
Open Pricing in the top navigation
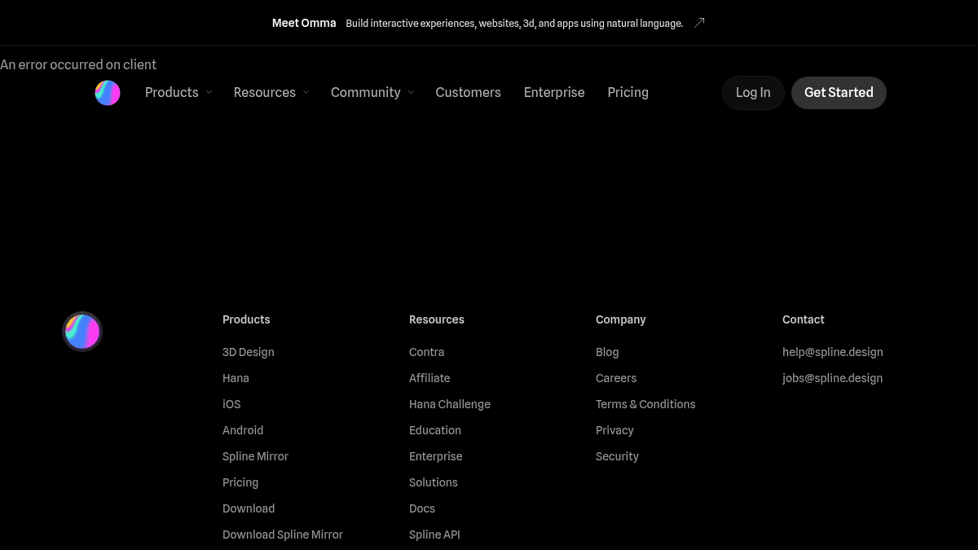(628, 93)
